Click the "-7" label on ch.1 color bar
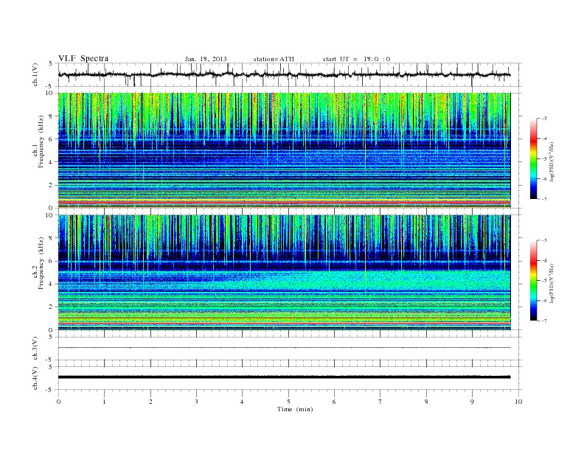The image size is (584, 451). (544, 199)
